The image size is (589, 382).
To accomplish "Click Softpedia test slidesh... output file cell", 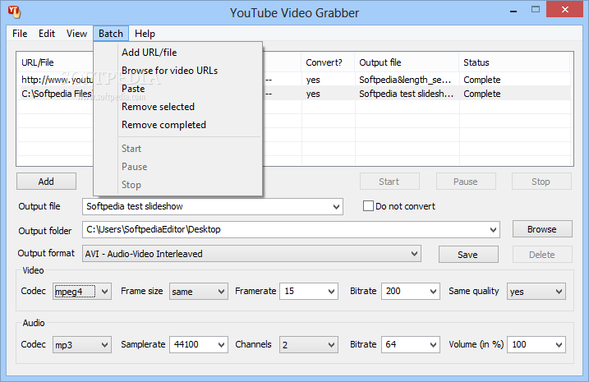I will click(406, 94).
